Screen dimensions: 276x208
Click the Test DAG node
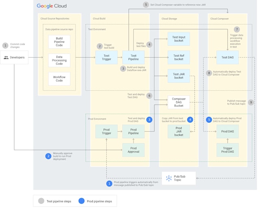coord(228,57)
